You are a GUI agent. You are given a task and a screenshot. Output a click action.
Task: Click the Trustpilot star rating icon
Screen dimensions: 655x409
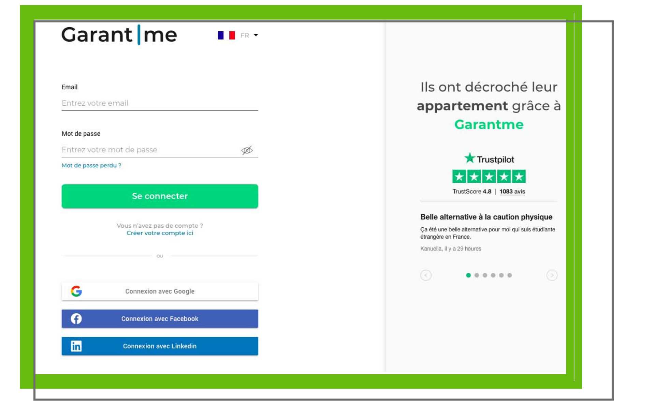pyautogui.click(x=489, y=177)
